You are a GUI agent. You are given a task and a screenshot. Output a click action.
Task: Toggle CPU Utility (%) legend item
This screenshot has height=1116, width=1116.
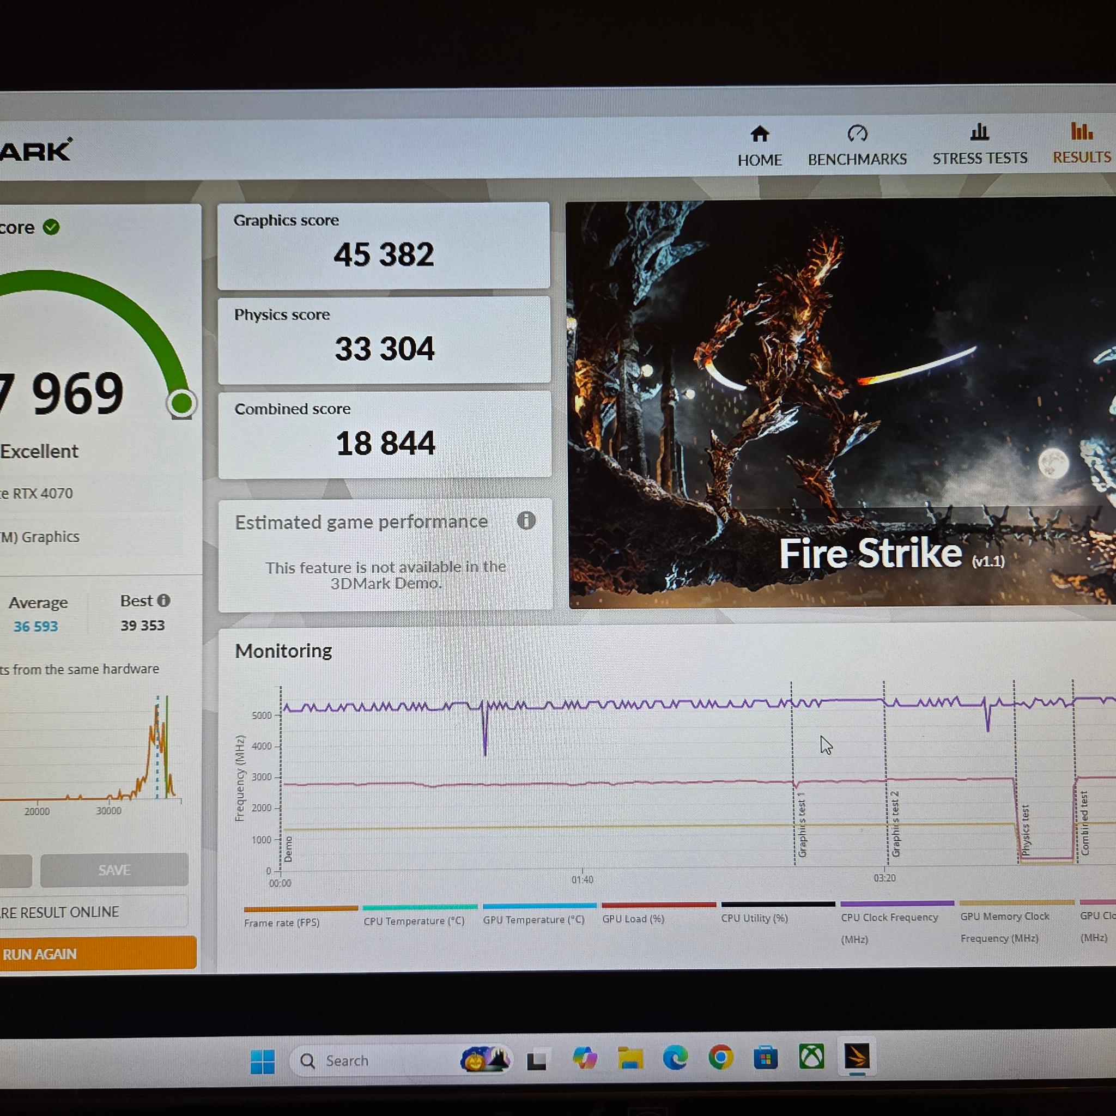pos(778,913)
